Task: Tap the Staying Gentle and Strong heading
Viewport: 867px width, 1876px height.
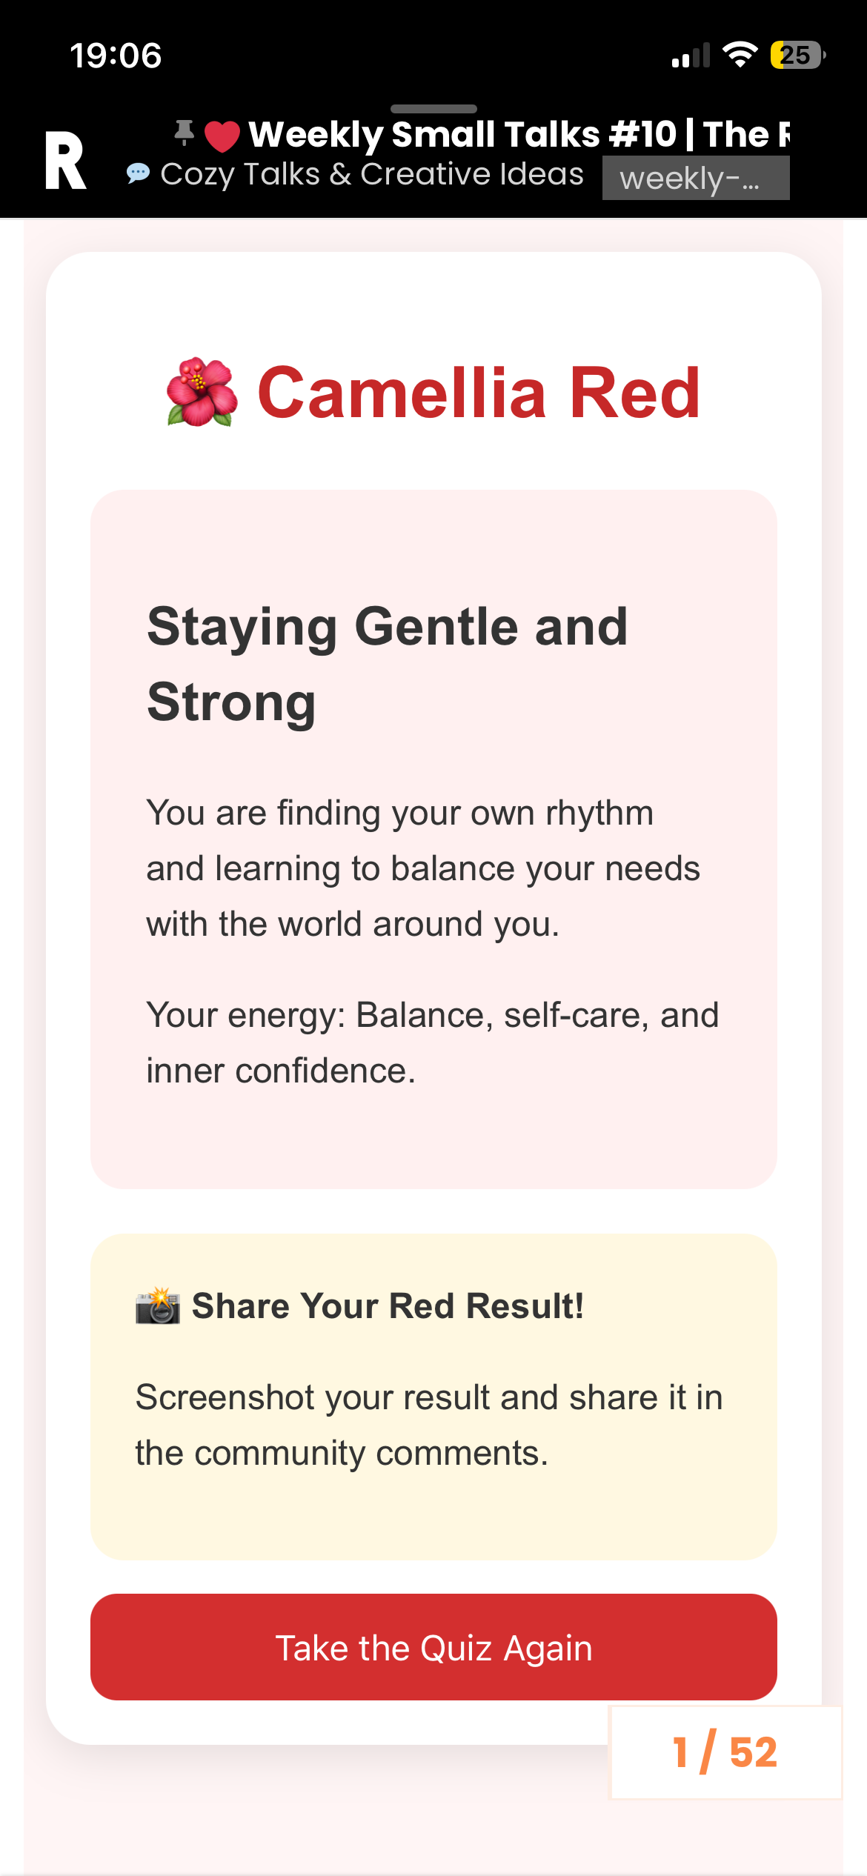Action: [388, 664]
